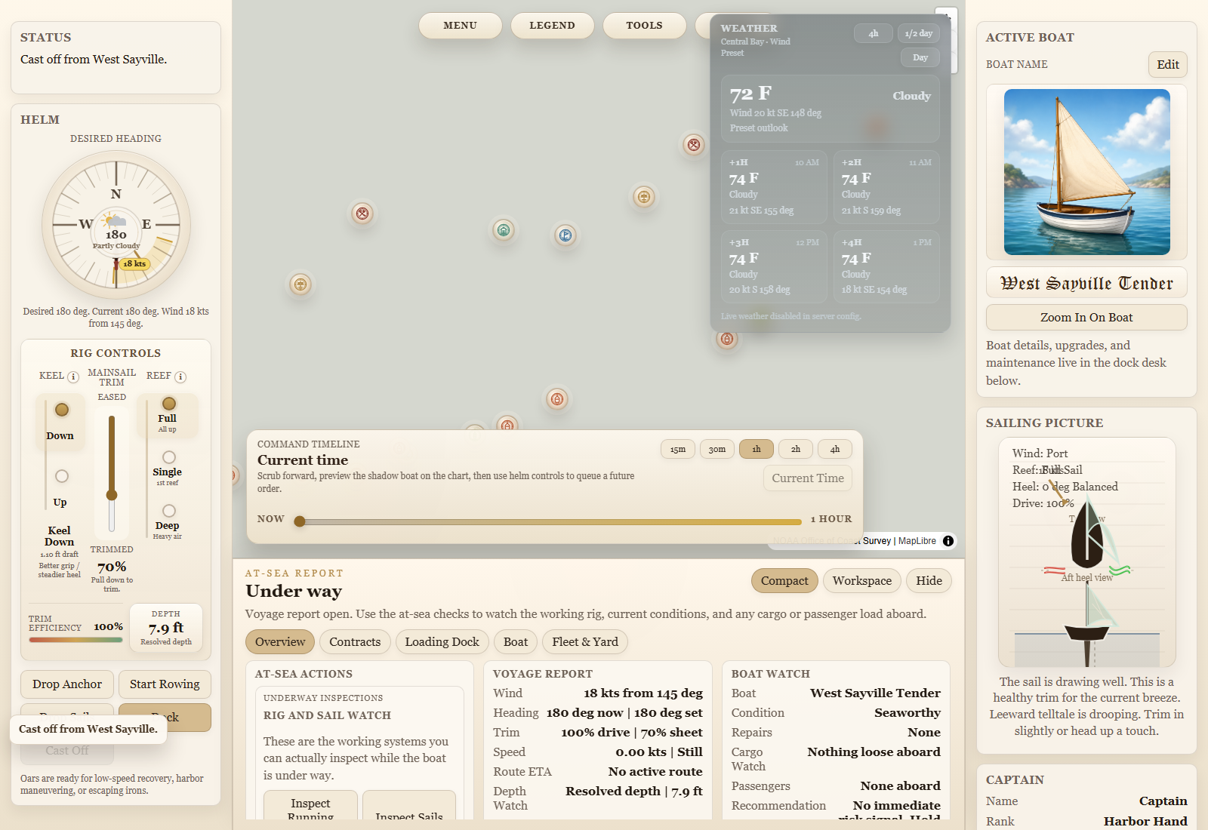
Task: Select Full reef (All up)
Action: (168, 414)
